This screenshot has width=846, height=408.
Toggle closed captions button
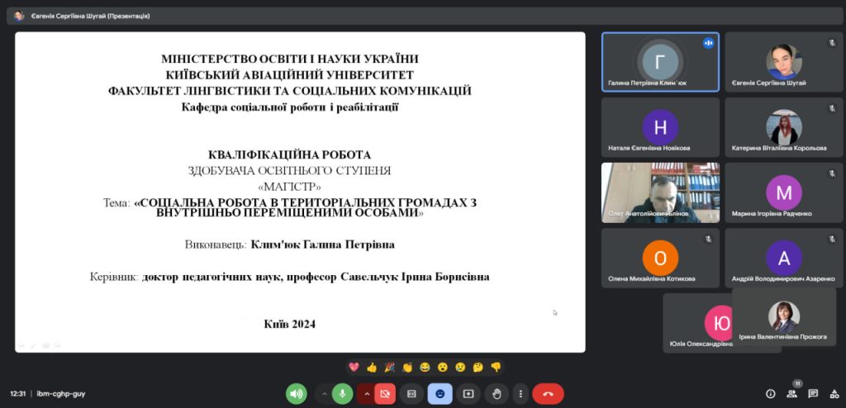[x=411, y=394]
